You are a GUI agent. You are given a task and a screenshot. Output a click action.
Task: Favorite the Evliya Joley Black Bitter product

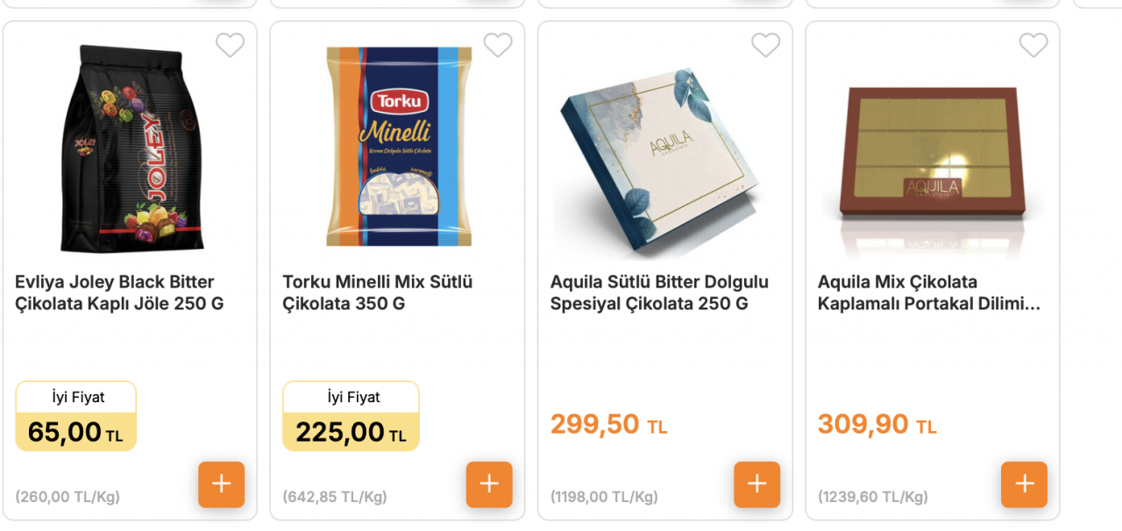230,45
